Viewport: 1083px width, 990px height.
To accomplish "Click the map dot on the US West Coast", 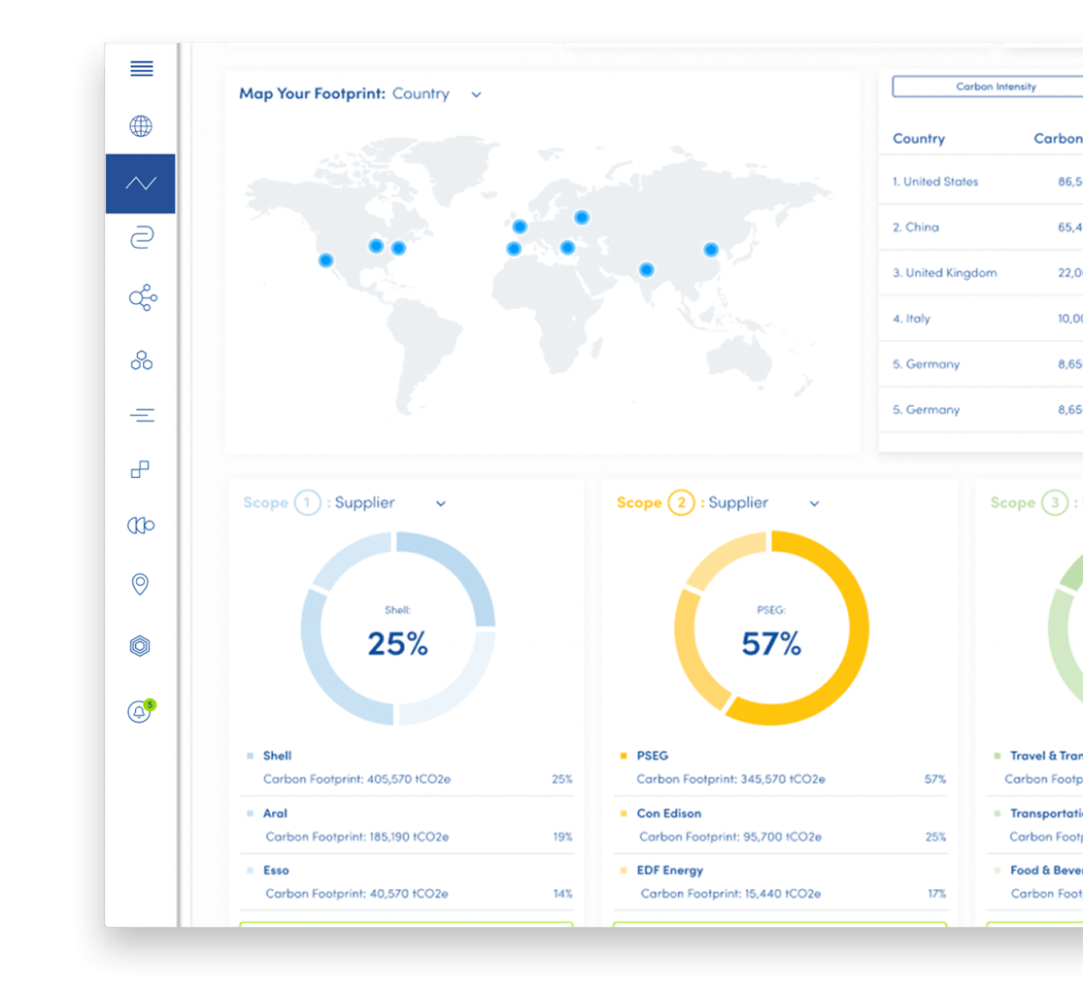I will click(326, 260).
